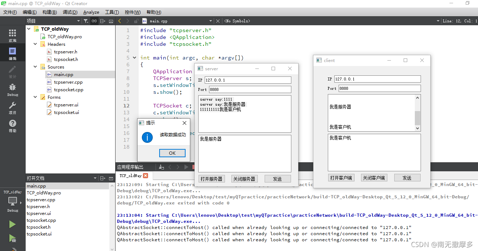Go to previous item in application output
Image resolution: width=478 pixels, height=251 pixels.
(x=170, y=167)
